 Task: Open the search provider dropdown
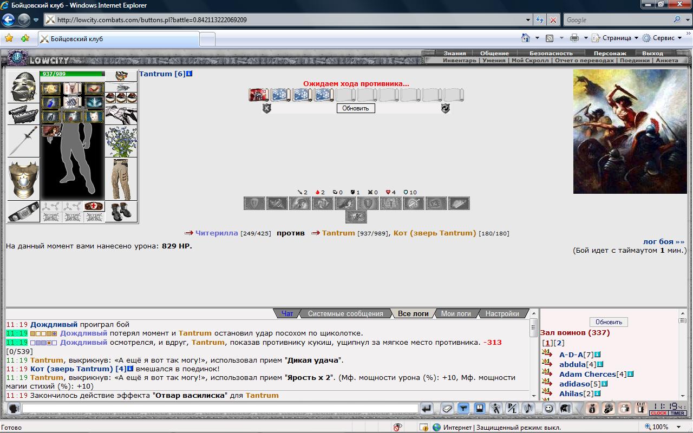(687, 20)
